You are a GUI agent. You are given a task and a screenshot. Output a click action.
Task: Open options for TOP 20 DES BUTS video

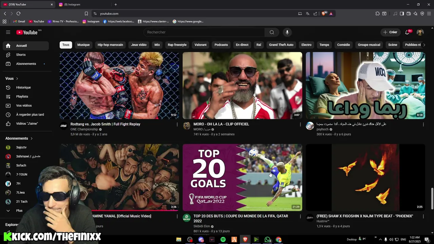[300, 217]
